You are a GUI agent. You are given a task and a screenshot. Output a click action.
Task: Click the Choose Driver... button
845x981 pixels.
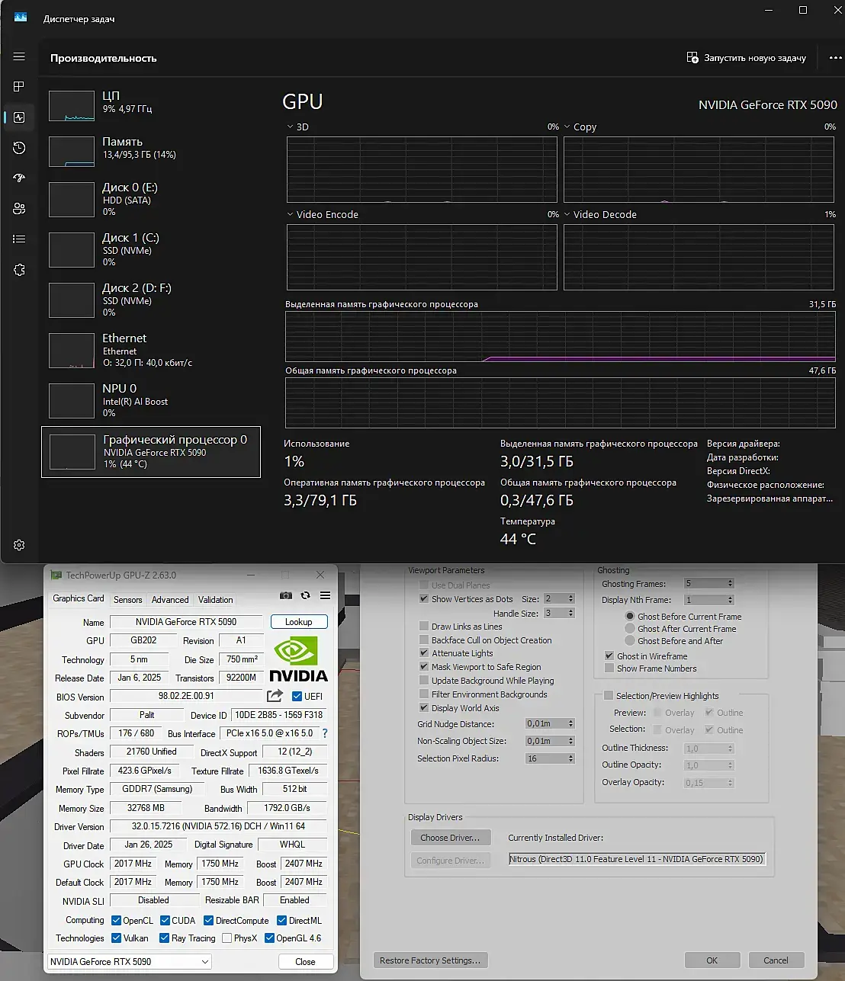450,838
